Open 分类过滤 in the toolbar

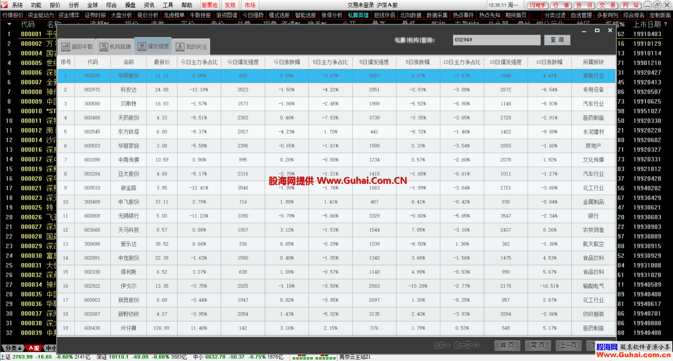pyautogui.click(x=555, y=15)
